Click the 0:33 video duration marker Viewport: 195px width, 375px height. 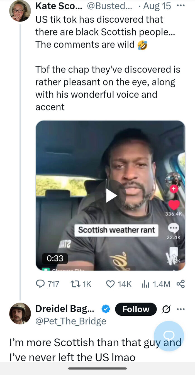click(x=55, y=258)
